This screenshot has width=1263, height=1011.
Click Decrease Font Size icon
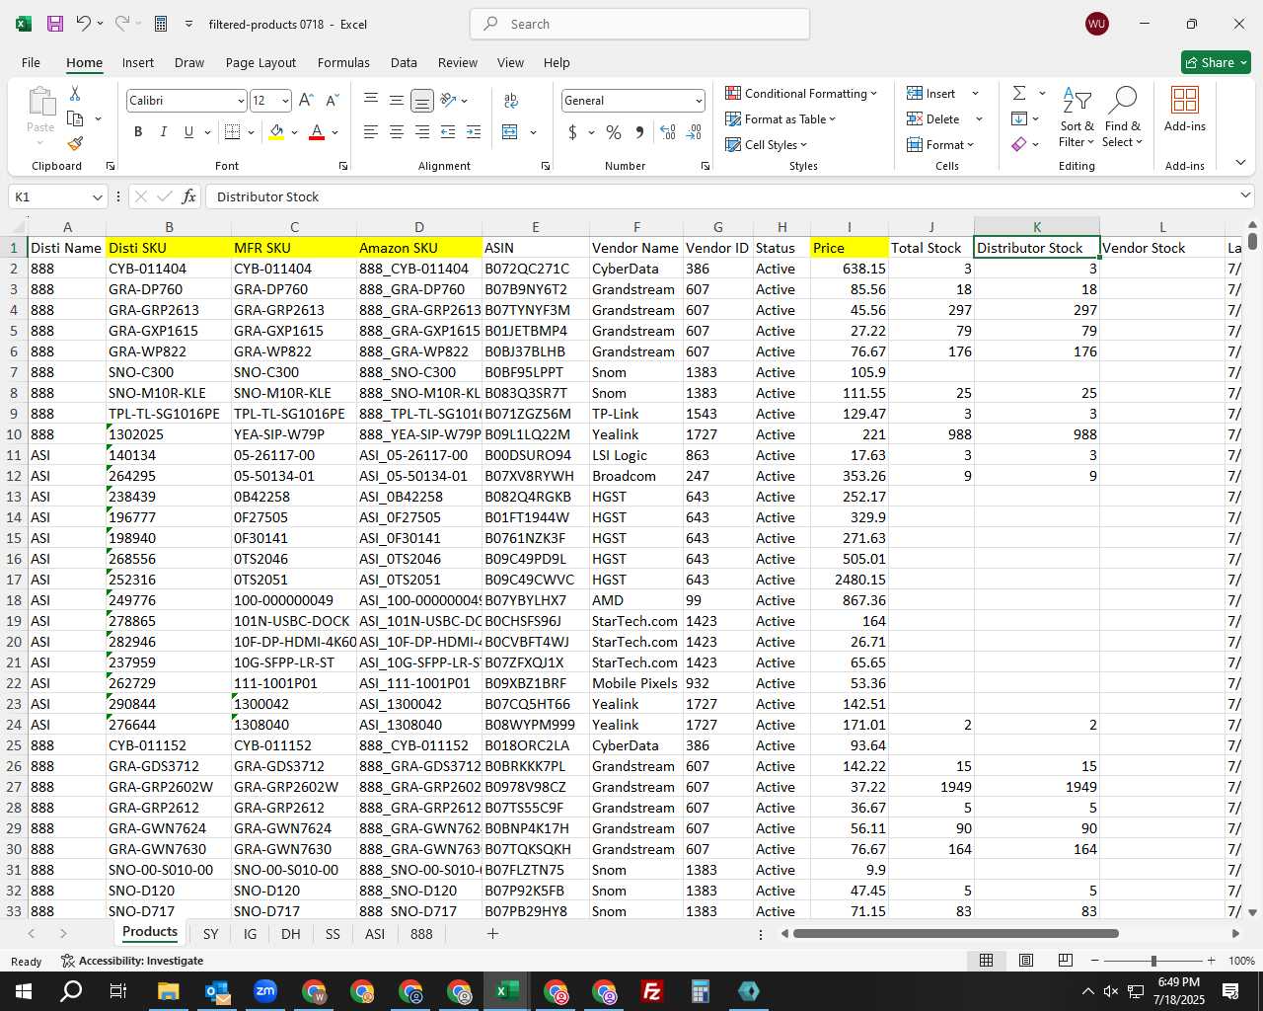coord(332,100)
